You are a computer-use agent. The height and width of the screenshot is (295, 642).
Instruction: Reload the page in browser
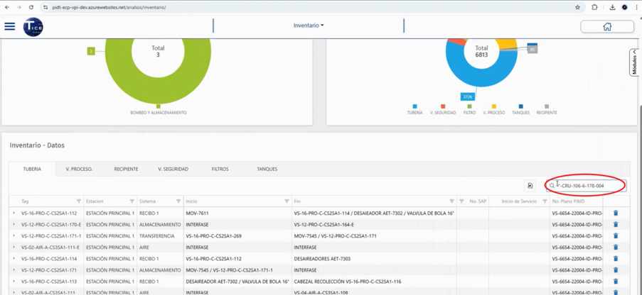pos(31,7)
